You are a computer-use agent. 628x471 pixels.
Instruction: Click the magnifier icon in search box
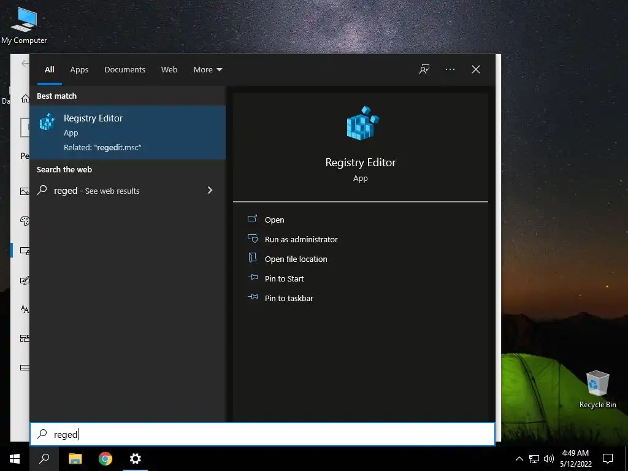click(x=42, y=434)
